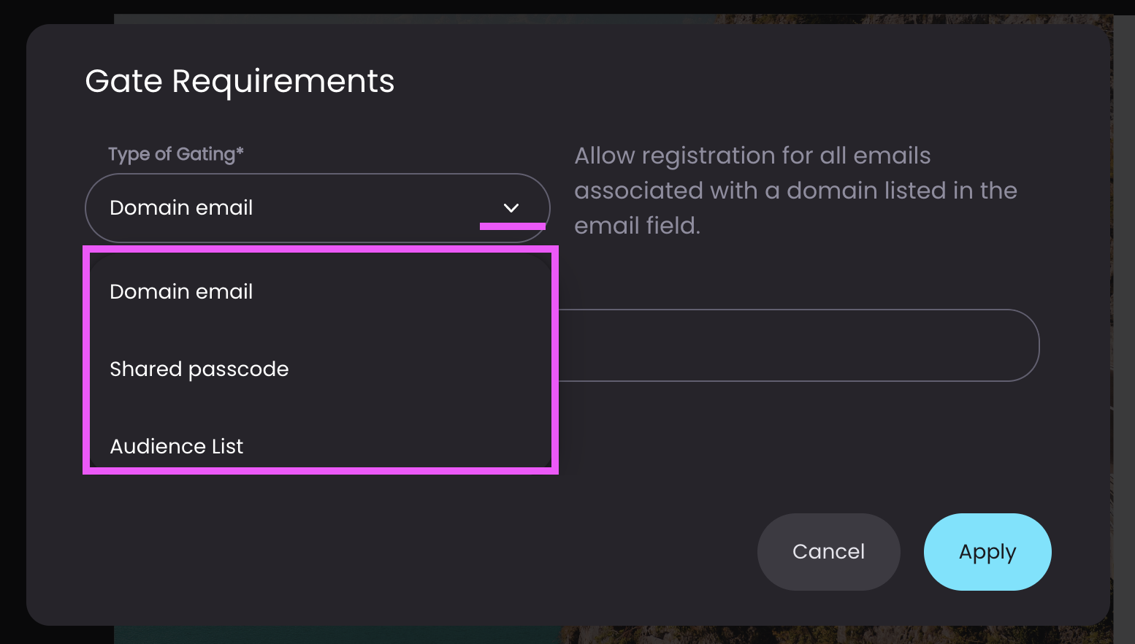Click empty header area right of title
The height and width of the screenshot is (644, 1135).
pyautogui.click(x=730, y=81)
